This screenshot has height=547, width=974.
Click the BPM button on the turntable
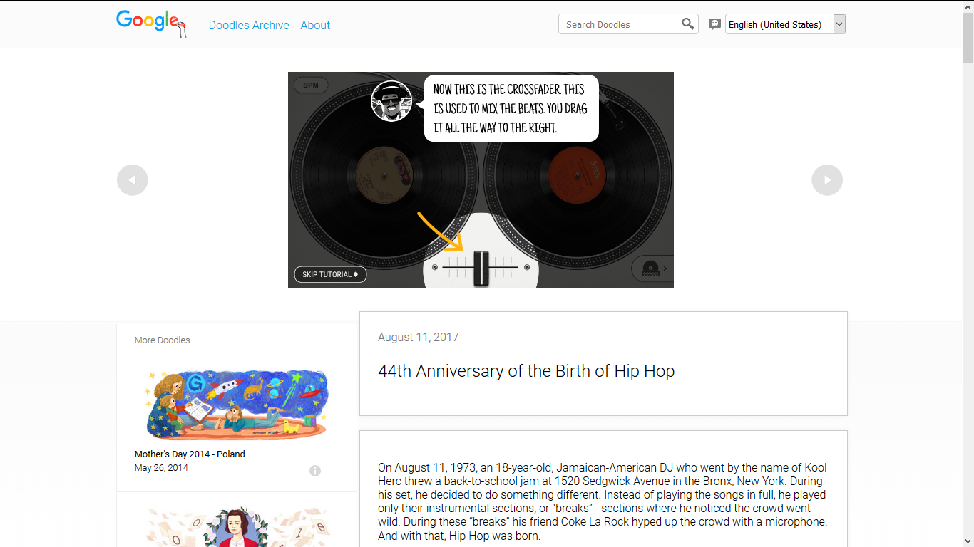coord(311,85)
